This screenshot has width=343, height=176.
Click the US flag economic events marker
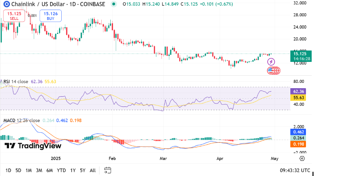click(x=271, y=71)
